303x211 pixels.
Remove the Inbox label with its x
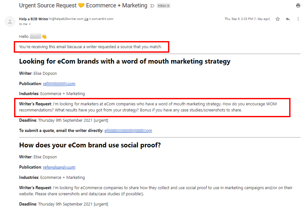coord(168,6)
